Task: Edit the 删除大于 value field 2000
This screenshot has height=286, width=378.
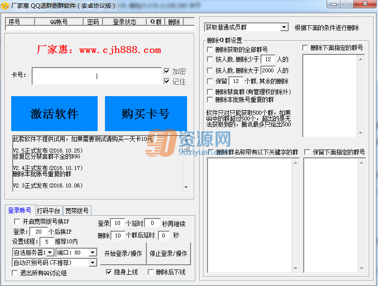Action: tap(268, 70)
